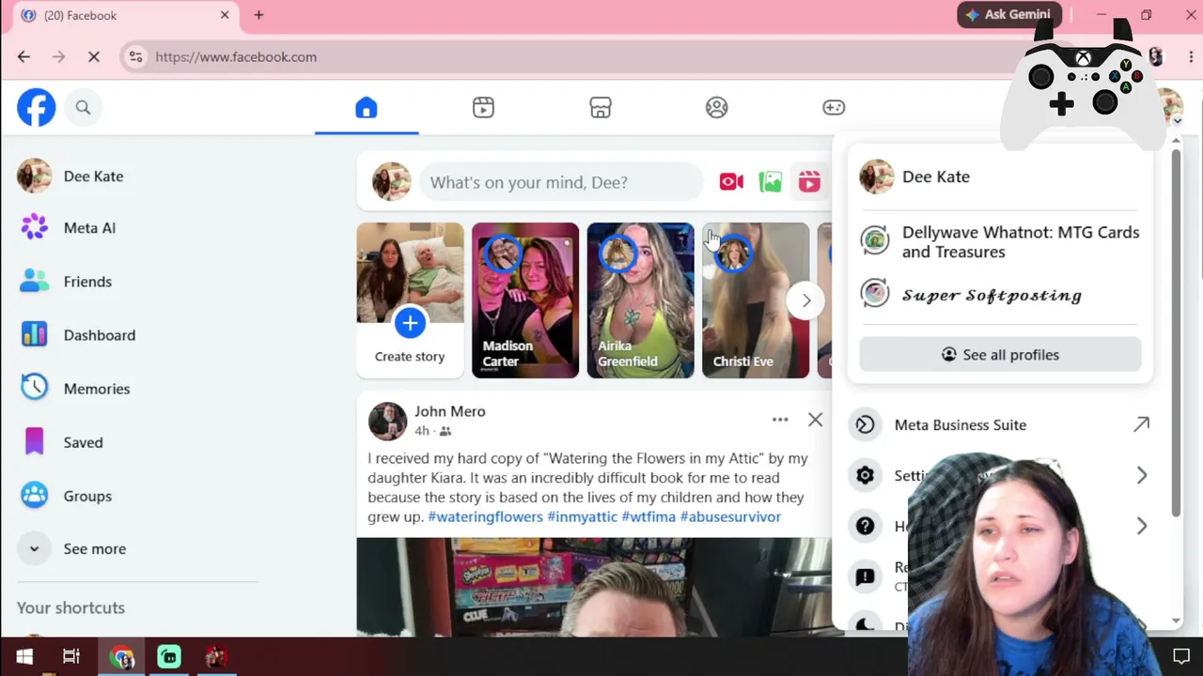
Task: Click the #wtfima hashtag
Action: pyautogui.click(x=648, y=516)
